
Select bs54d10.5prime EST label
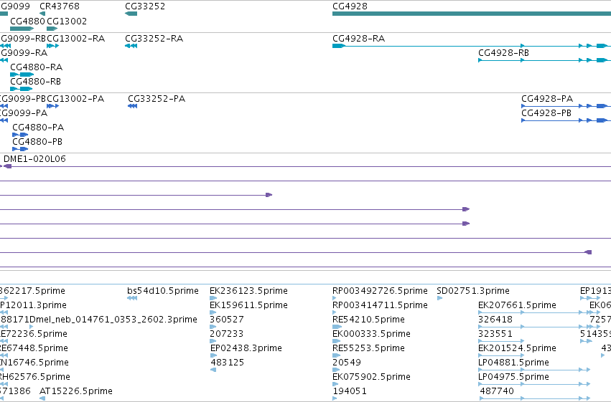click(163, 291)
